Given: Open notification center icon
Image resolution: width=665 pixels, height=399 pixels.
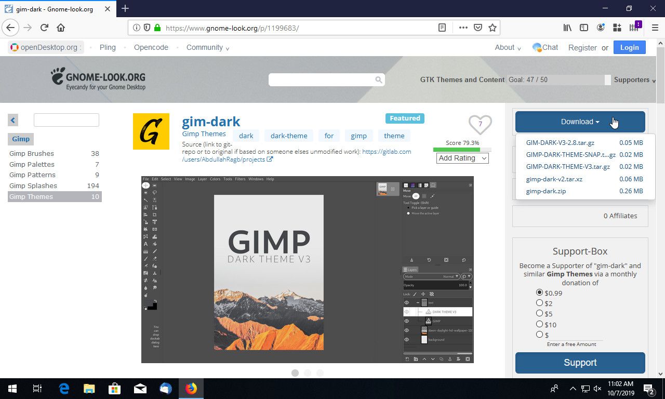Looking at the screenshot, I should (648, 389).
